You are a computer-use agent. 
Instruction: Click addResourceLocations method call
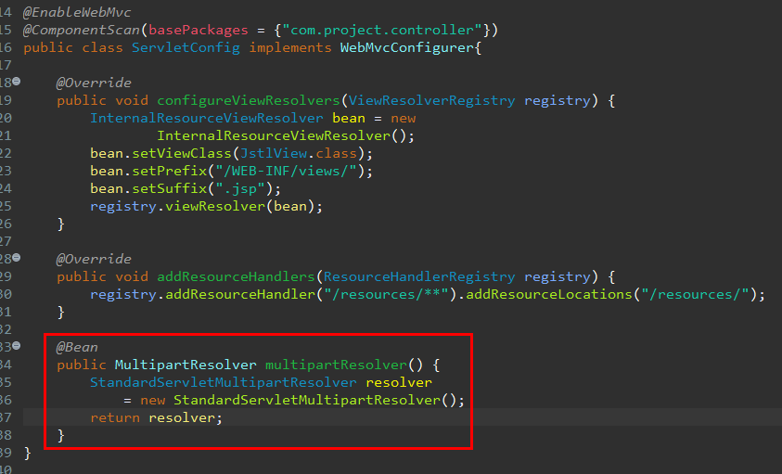click(549, 294)
